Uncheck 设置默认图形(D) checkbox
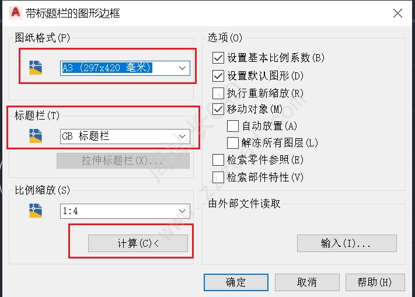Image resolution: width=415 pixels, height=297 pixels. [x=218, y=76]
